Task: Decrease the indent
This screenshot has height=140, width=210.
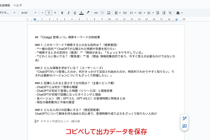Action: click(157, 13)
